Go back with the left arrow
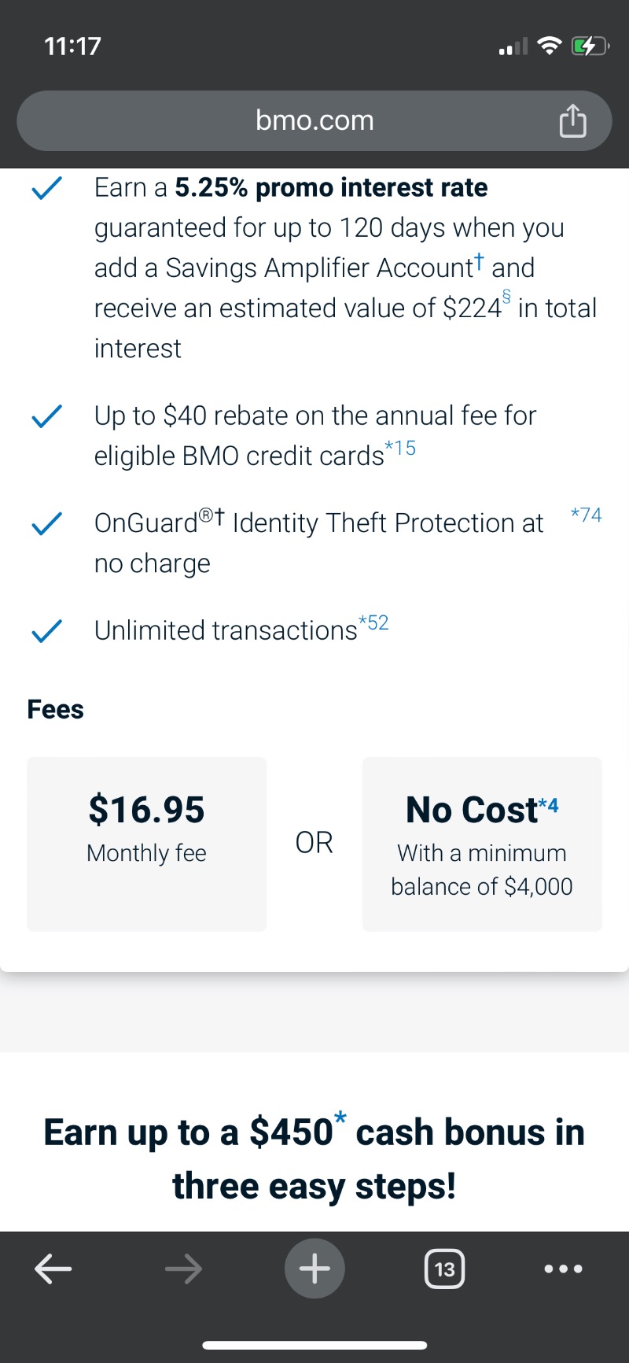This screenshot has width=629, height=1363. (53, 1269)
